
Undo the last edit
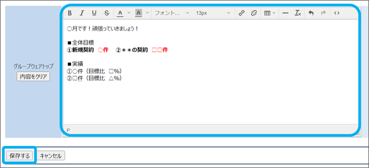point(311,13)
